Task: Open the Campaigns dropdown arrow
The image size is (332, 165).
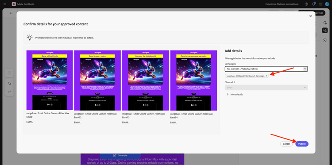Action: point(305,69)
